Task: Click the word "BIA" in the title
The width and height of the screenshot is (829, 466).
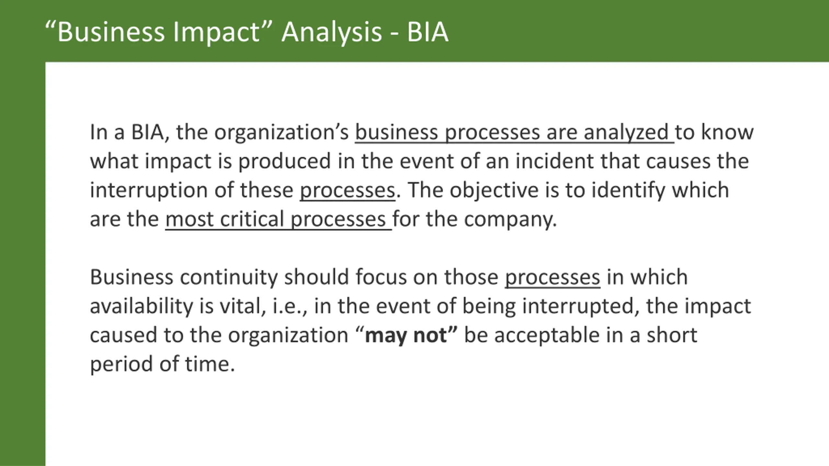Action: [427, 32]
